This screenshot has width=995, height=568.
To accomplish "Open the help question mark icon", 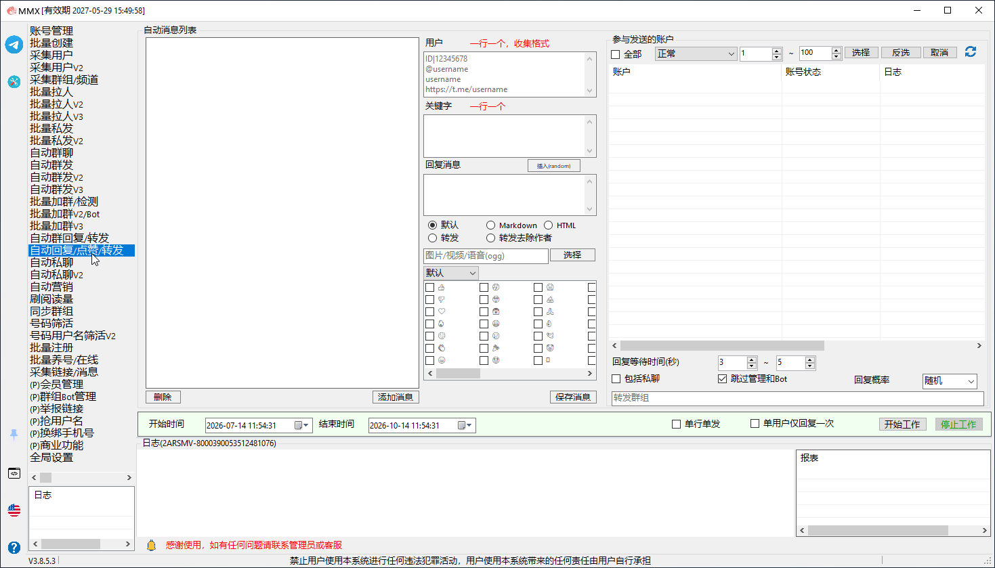I will coord(14,547).
